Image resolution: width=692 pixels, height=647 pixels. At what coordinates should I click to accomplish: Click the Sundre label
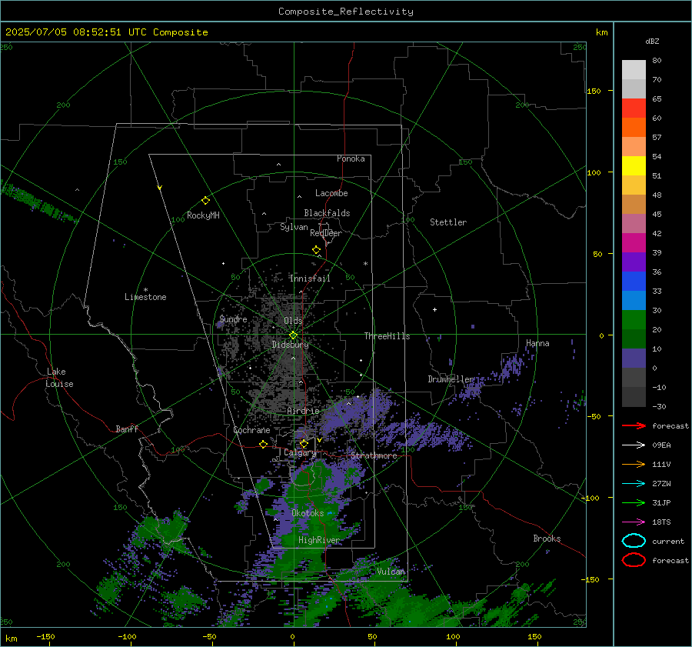click(233, 318)
